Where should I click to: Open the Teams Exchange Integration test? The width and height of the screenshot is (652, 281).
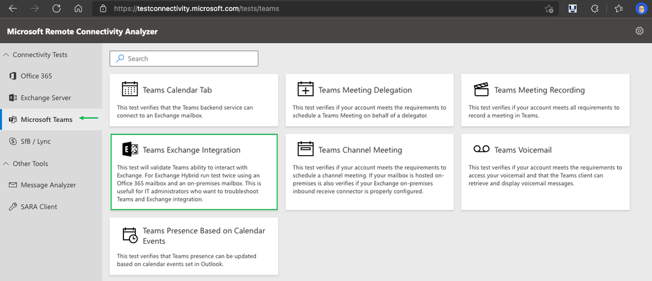click(x=194, y=171)
